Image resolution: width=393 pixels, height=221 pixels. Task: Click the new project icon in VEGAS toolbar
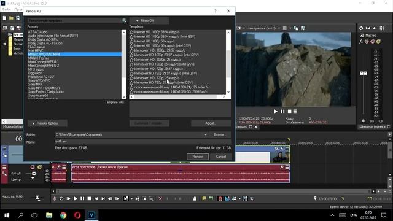4,18
